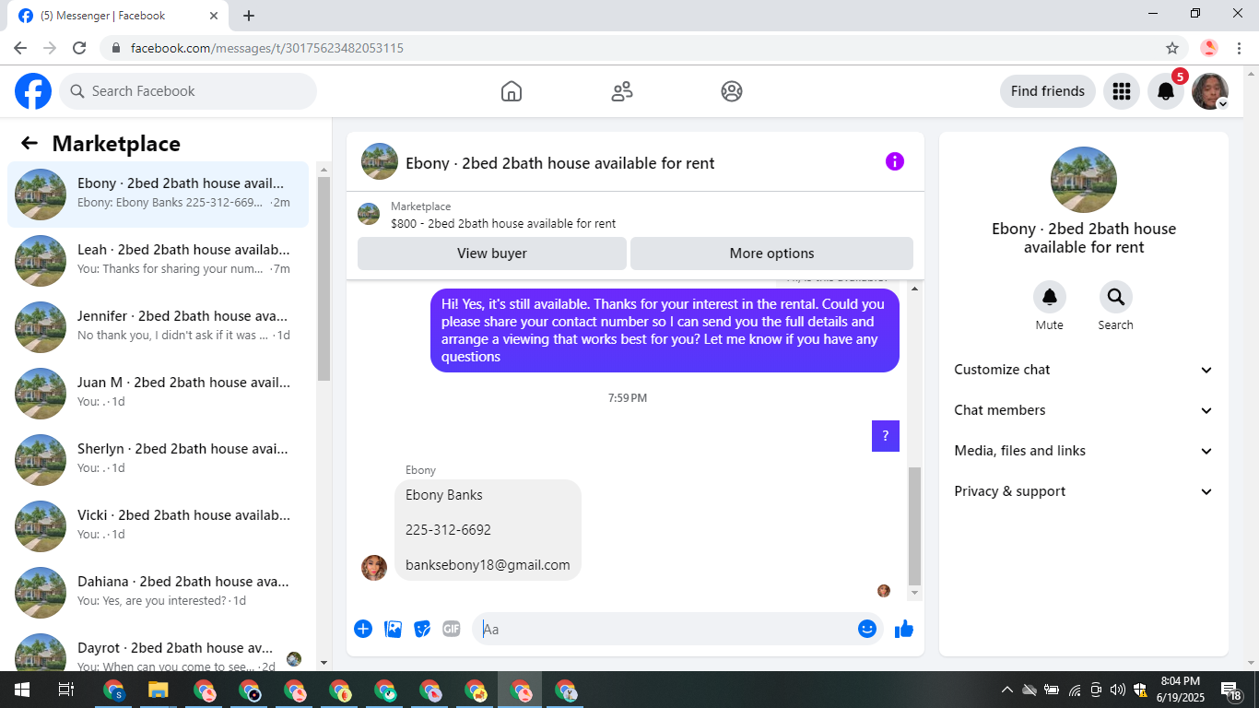Choose a GIF from the composer
Viewport: 1259px width, 708px height.
(452, 629)
